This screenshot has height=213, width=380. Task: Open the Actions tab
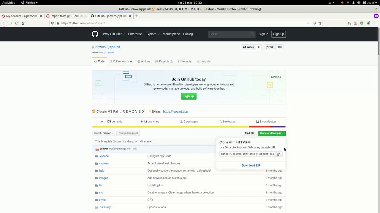coord(144,61)
